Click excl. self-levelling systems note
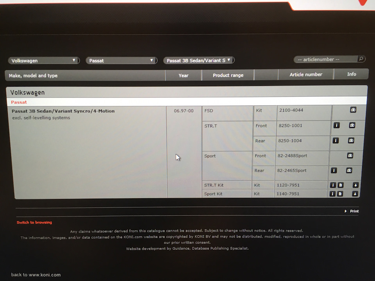Viewport: 375px width, 281px height. click(x=41, y=118)
